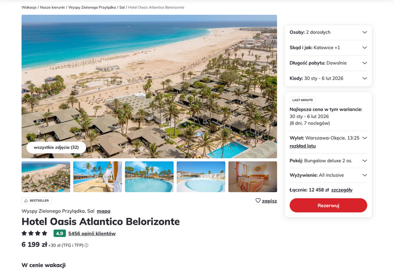Open the Kiedy date range dropdown
The height and width of the screenshot is (272, 394).
(328, 78)
